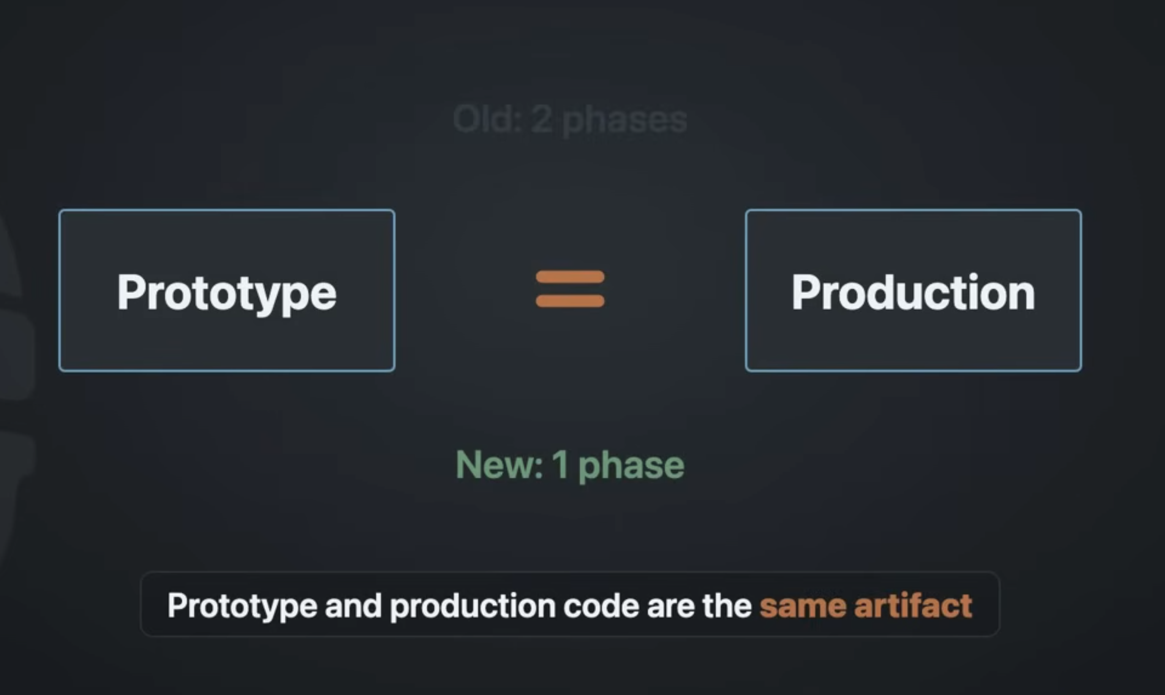Click the Prototype box
This screenshot has width=1165, height=695.
pyautogui.click(x=227, y=290)
